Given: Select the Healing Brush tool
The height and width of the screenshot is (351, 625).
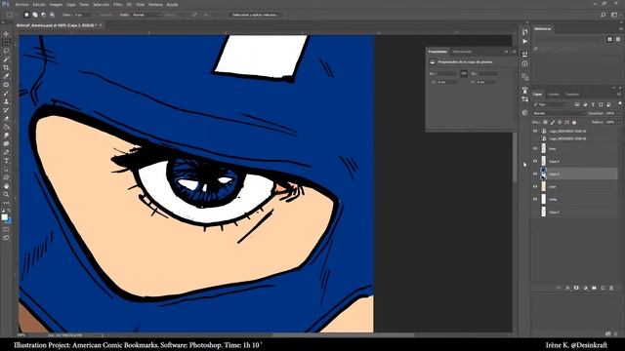Looking at the screenshot, I should [6, 85].
